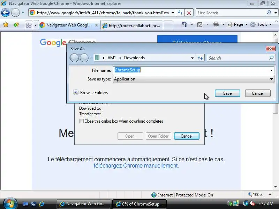Screen dimensions: 279x209
Task: Click the muted volume tray icon
Action: tap(252, 203)
